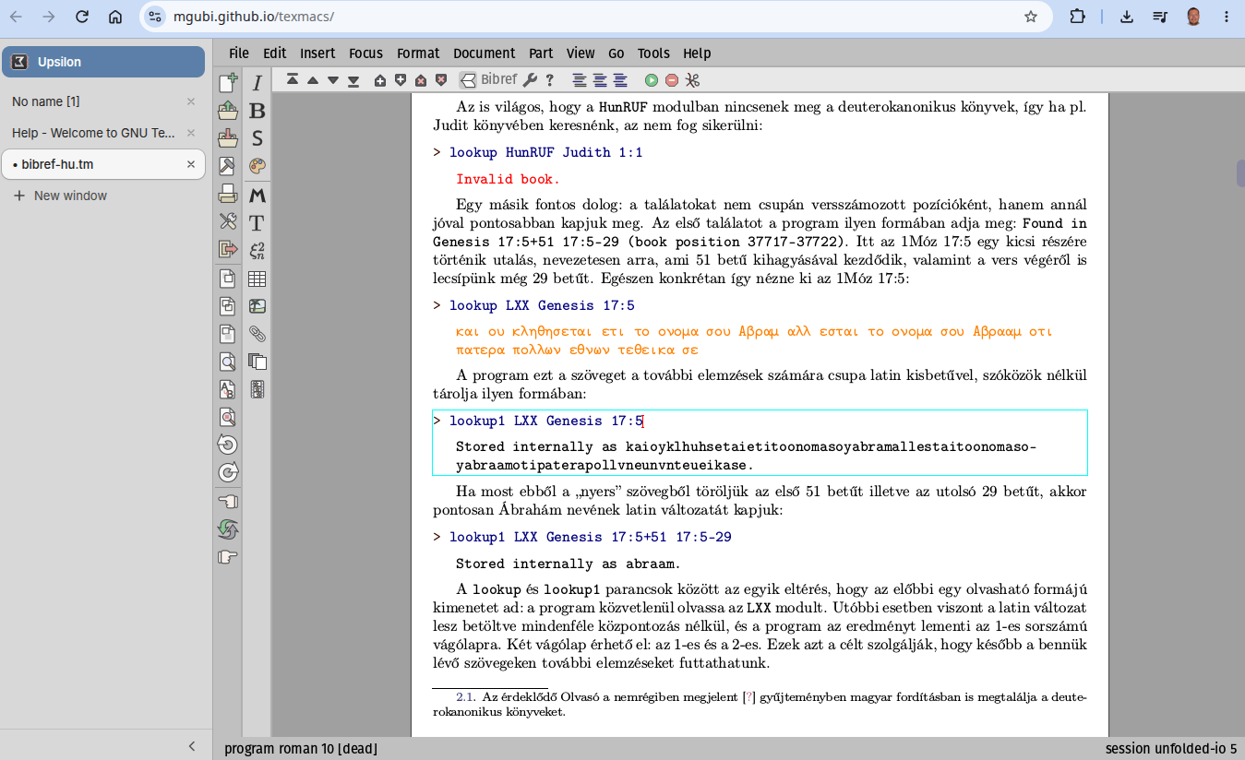
Task: Close the Help - Welcome to GNU TeXmacs tab
Action: (191, 133)
